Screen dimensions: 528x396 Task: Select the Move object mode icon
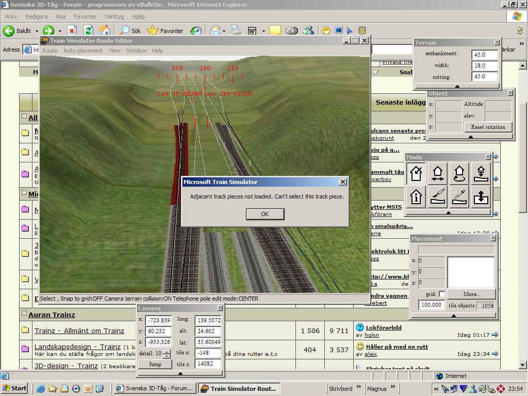pyautogui.click(x=438, y=174)
